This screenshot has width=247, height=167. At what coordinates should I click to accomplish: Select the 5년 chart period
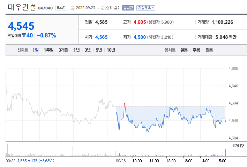(99, 50)
